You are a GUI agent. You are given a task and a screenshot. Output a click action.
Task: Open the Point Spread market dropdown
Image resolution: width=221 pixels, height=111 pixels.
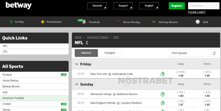(194, 53)
